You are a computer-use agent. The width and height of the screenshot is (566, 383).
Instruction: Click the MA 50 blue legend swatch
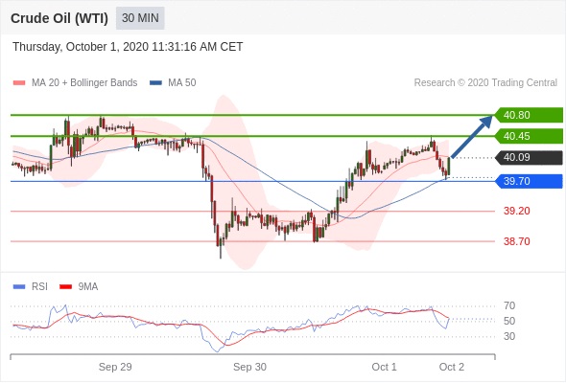[x=155, y=83]
